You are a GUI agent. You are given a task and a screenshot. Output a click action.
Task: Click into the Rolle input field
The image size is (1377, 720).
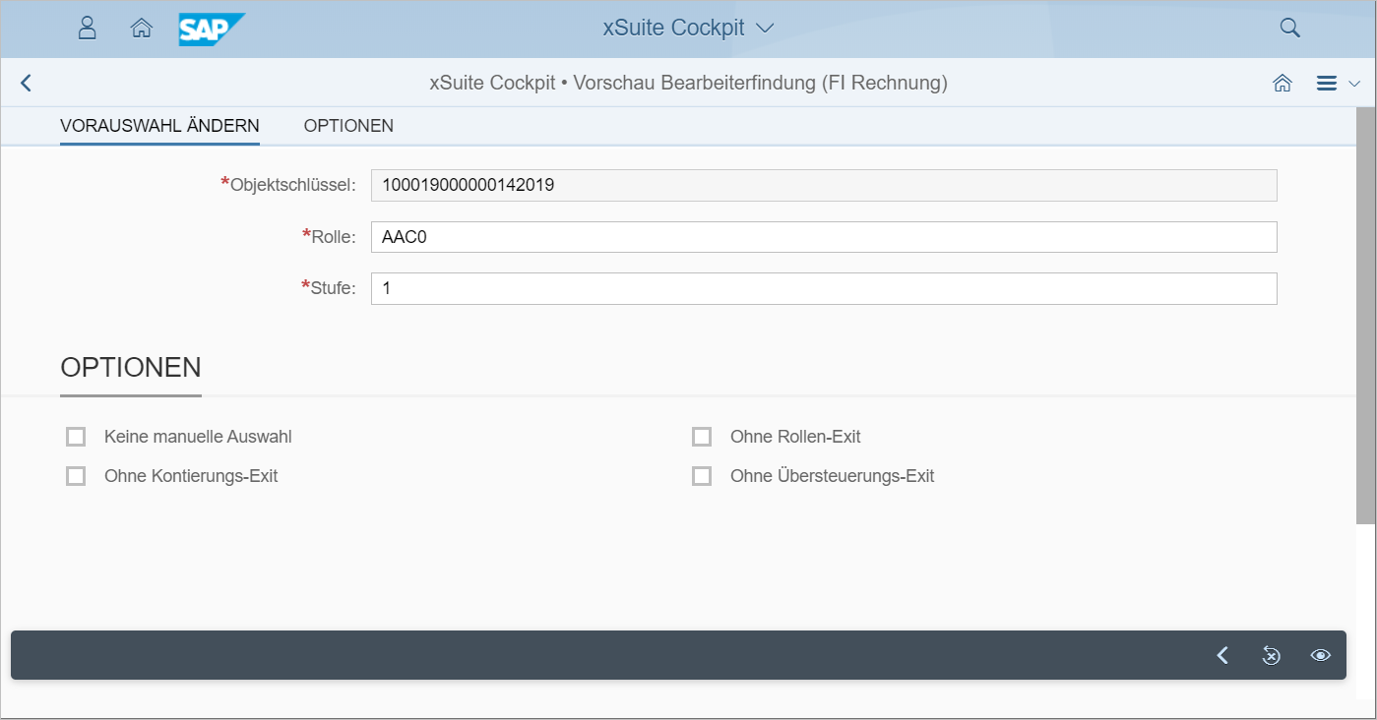point(823,237)
